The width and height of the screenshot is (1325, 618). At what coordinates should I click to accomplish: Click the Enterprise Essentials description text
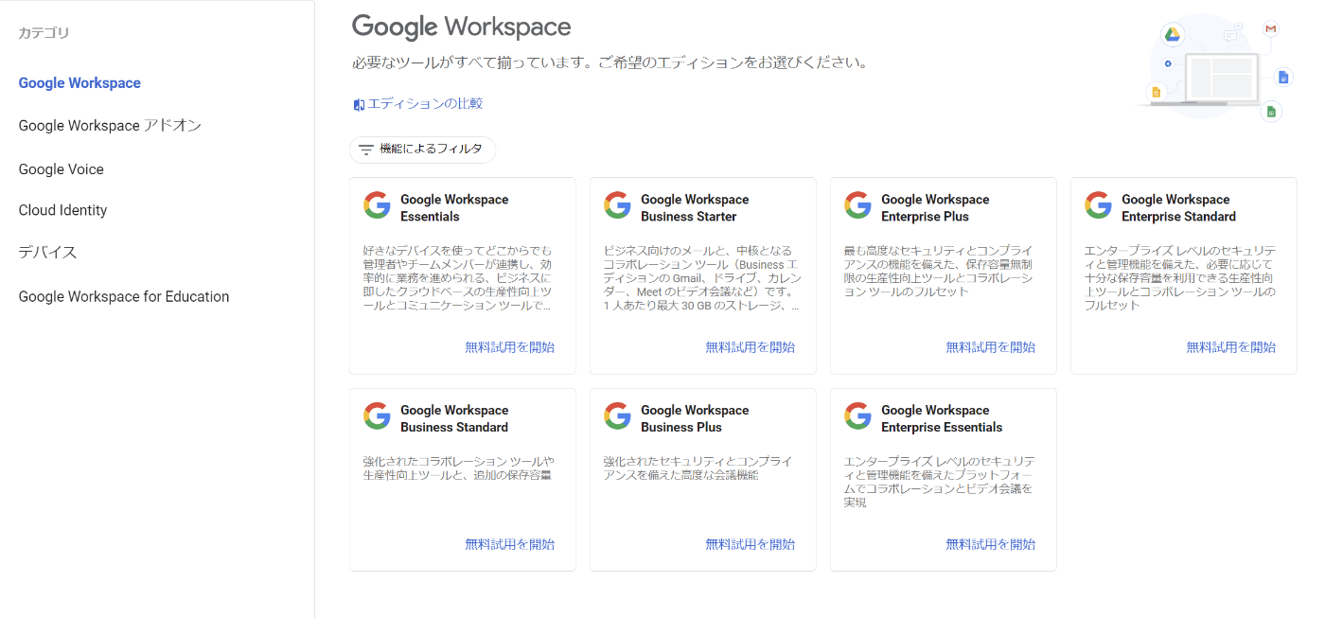pos(939,482)
